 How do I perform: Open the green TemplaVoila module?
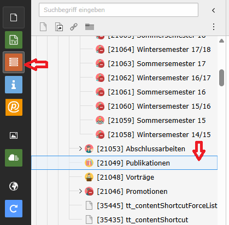coord(14,40)
